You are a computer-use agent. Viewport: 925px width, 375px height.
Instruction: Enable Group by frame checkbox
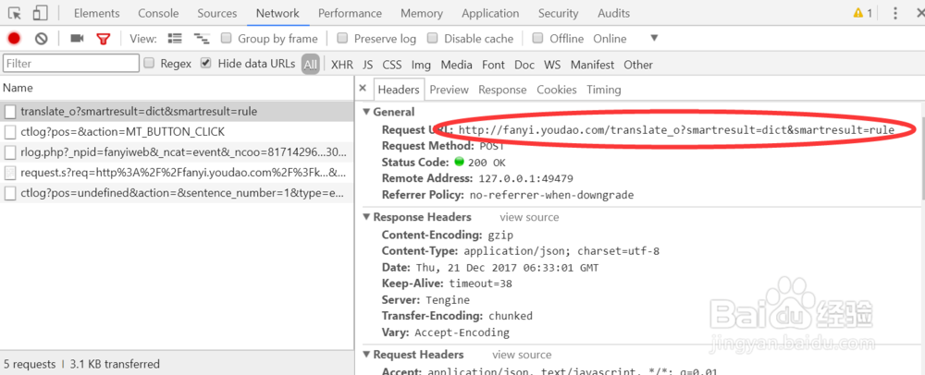(x=226, y=38)
